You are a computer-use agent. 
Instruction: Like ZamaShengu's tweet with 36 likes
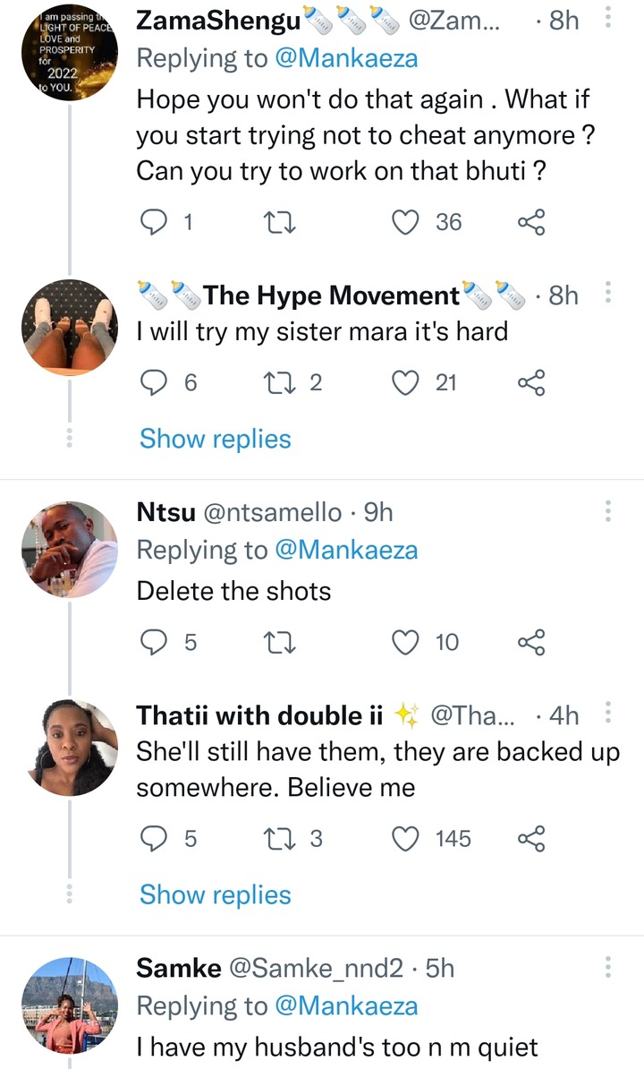pyautogui.click(x=407, y=222)
